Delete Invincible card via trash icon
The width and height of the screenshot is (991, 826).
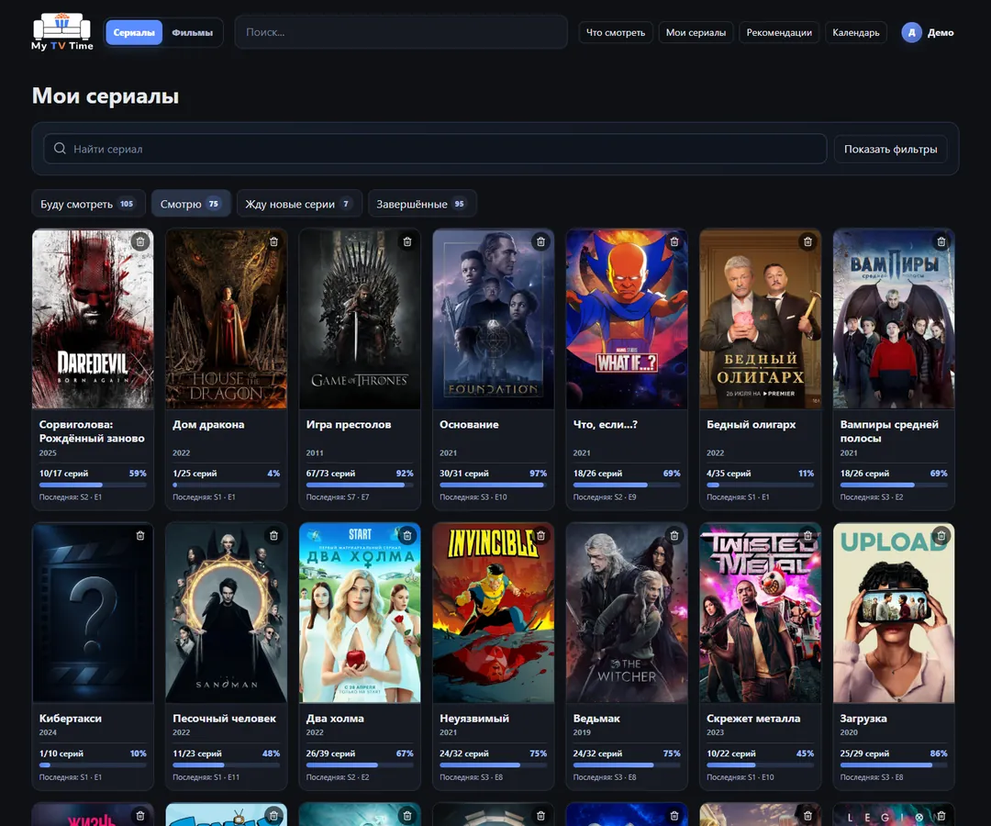(x=540, y=535)
